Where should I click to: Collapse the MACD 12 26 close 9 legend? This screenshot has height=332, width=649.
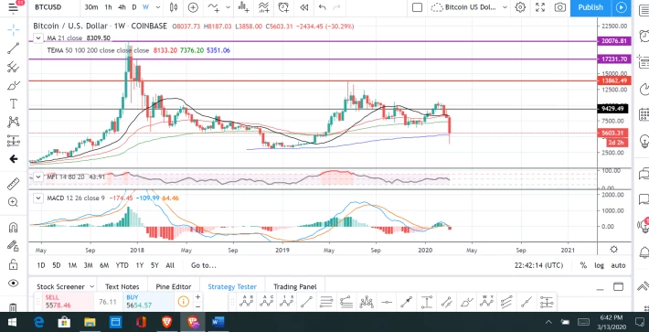tap(38, 198)
